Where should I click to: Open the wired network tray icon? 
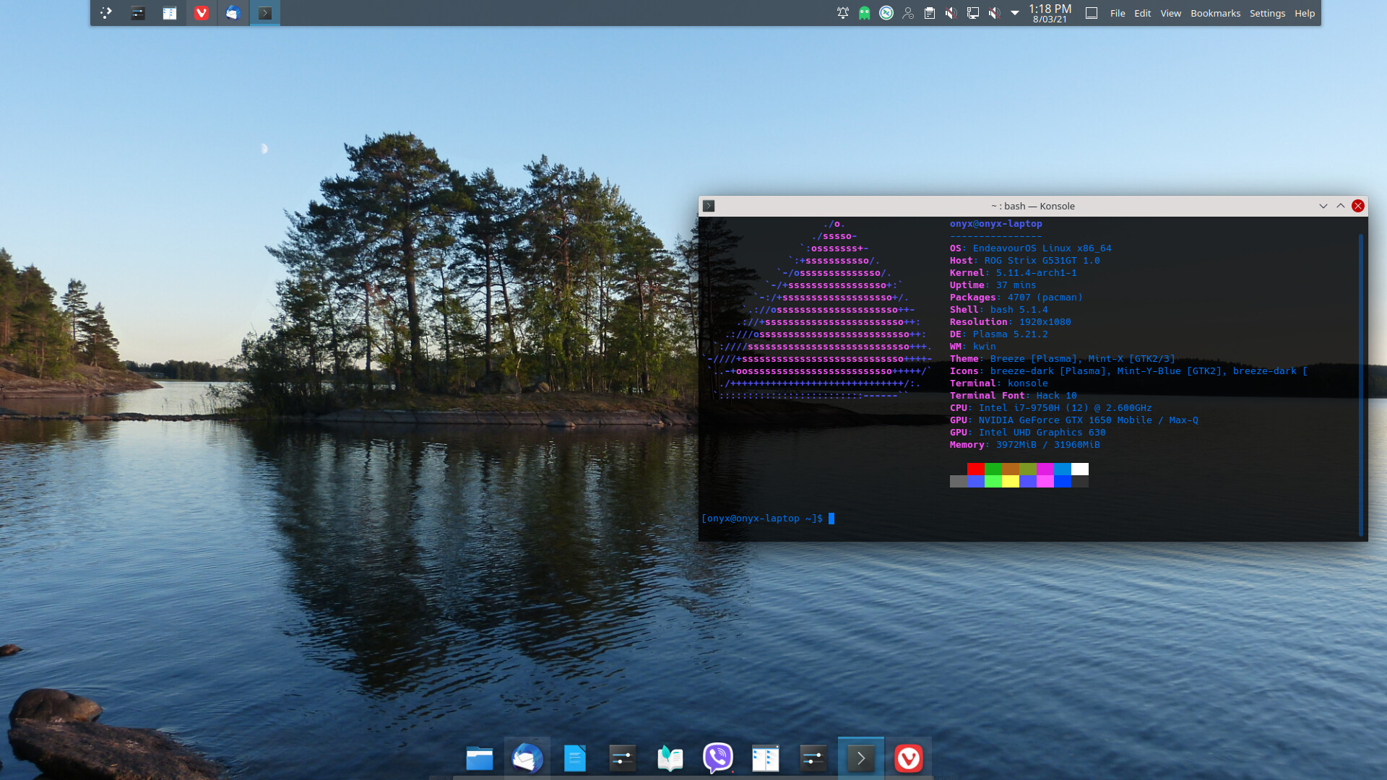[x=973, y=13]
